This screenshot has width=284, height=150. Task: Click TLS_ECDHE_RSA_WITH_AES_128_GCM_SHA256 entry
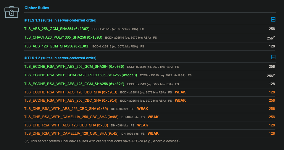[x=74, y=84]
